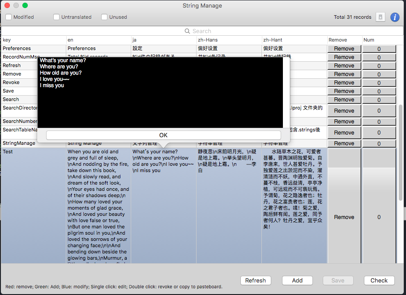Select the Preferences key cell

pyautogui.click(x=34, y=49)
